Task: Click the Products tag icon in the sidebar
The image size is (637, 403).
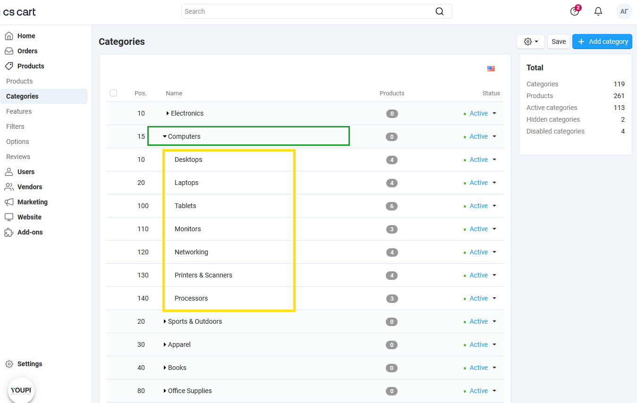Action: (x=9, y=66)
